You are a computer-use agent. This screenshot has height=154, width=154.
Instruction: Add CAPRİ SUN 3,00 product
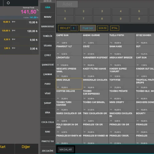pos(69,39)
